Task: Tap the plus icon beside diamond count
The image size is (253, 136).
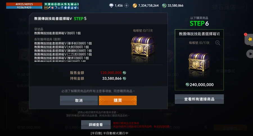Action: coord(127,6)
